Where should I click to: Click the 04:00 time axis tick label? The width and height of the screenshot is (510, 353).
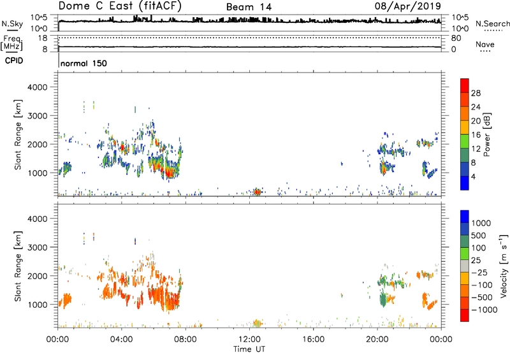pyautogui.click(x=121, y=340)
